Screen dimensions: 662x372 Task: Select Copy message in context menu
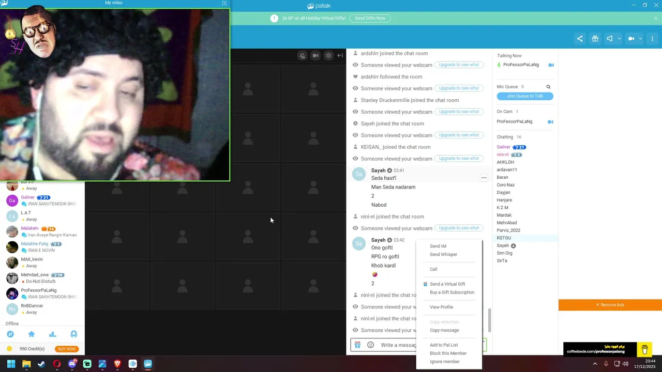pos(444,331)
